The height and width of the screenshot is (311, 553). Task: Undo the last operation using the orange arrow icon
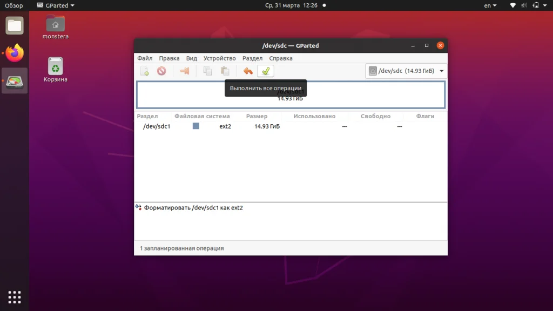[247, 71]
